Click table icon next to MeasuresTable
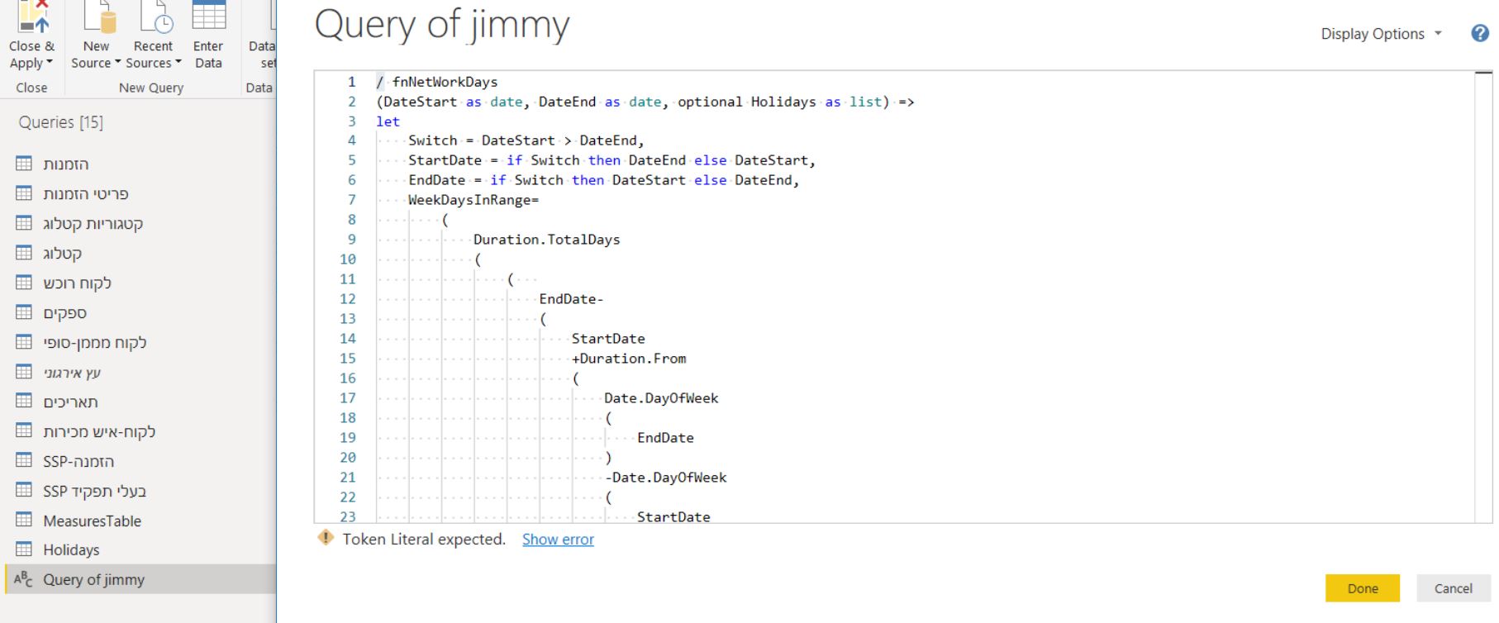The image size is (1499, 623). click(24, 519)
